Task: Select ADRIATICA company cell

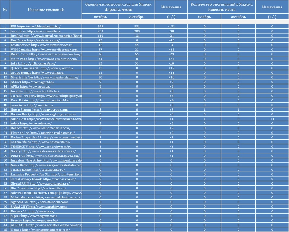Action: click(x=46, y=225)
